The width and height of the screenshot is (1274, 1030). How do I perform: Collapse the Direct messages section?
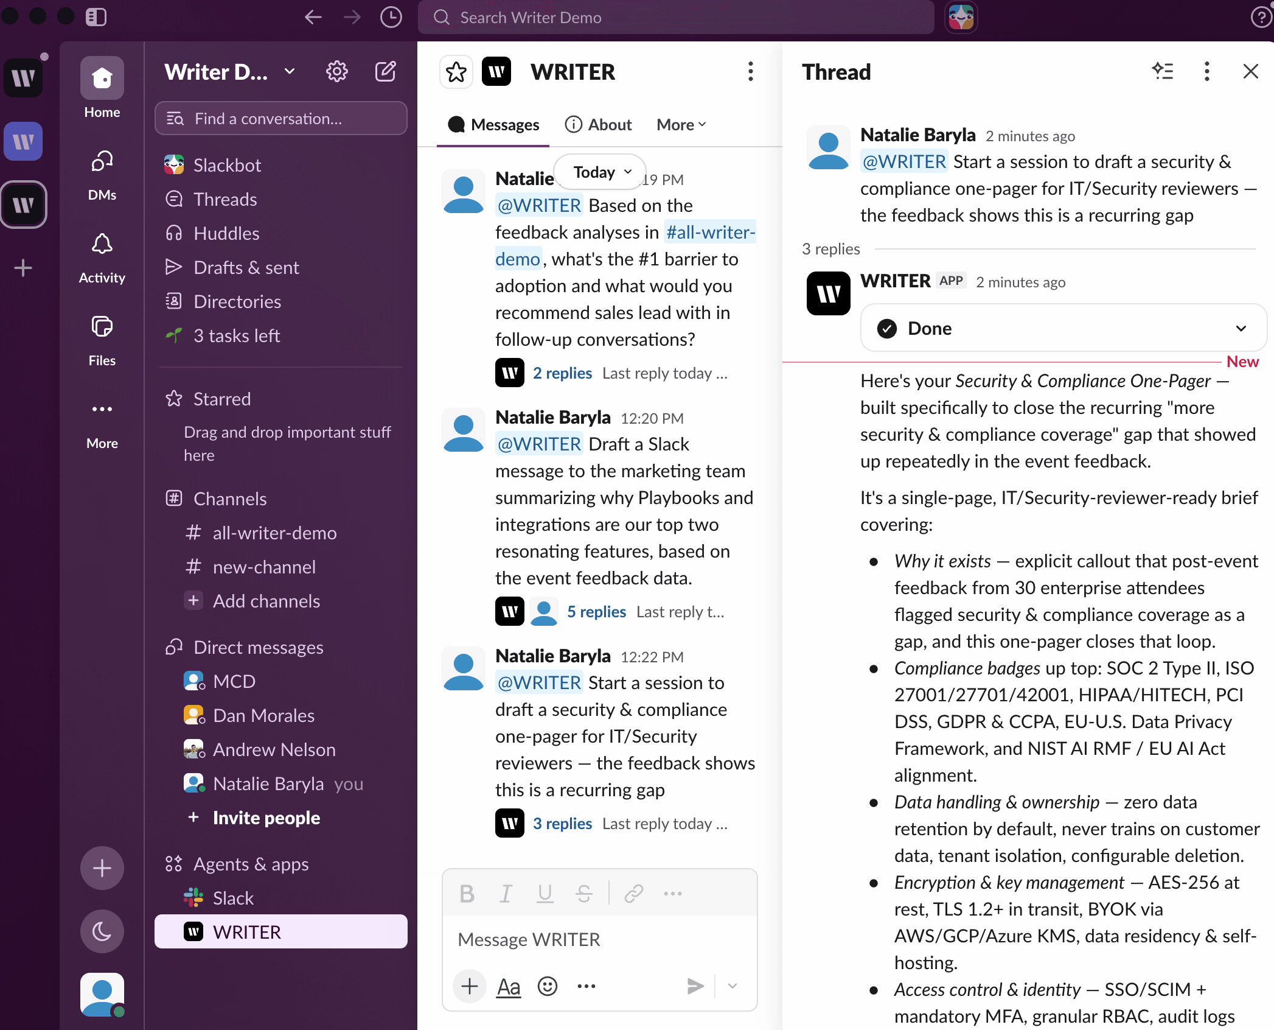click(258, 647)
